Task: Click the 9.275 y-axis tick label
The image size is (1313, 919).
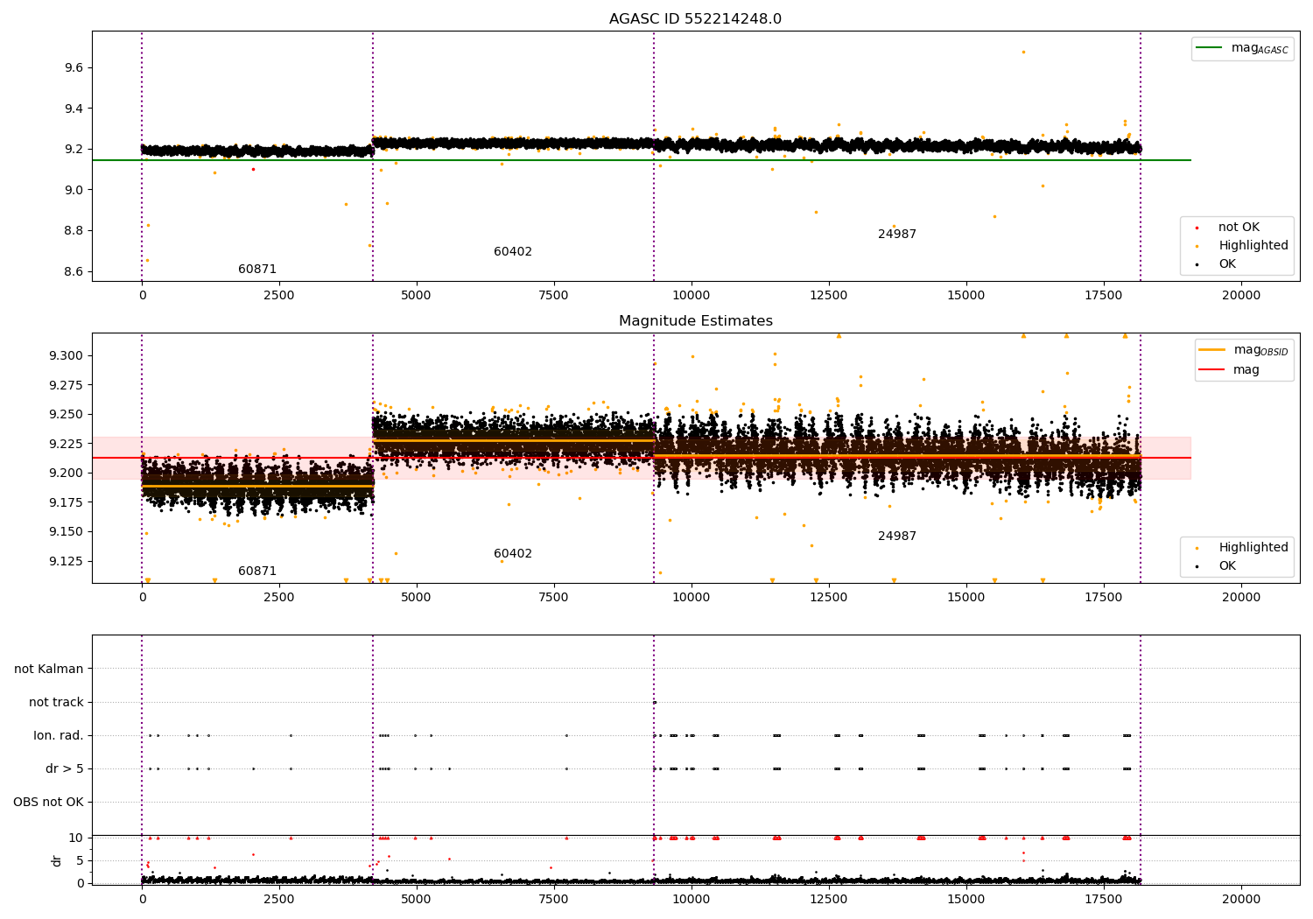Action: coord(67,385)
